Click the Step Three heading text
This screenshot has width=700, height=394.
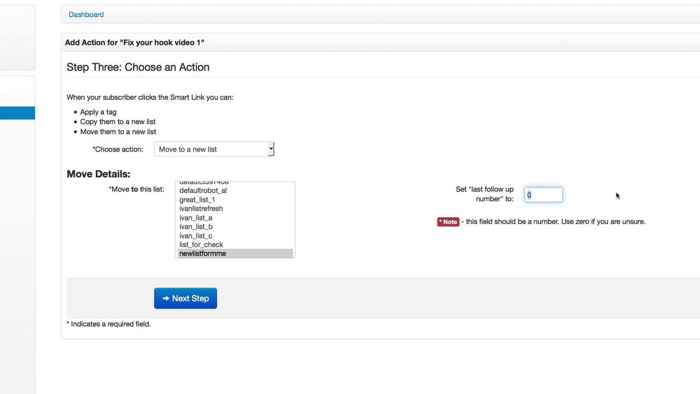138,67
